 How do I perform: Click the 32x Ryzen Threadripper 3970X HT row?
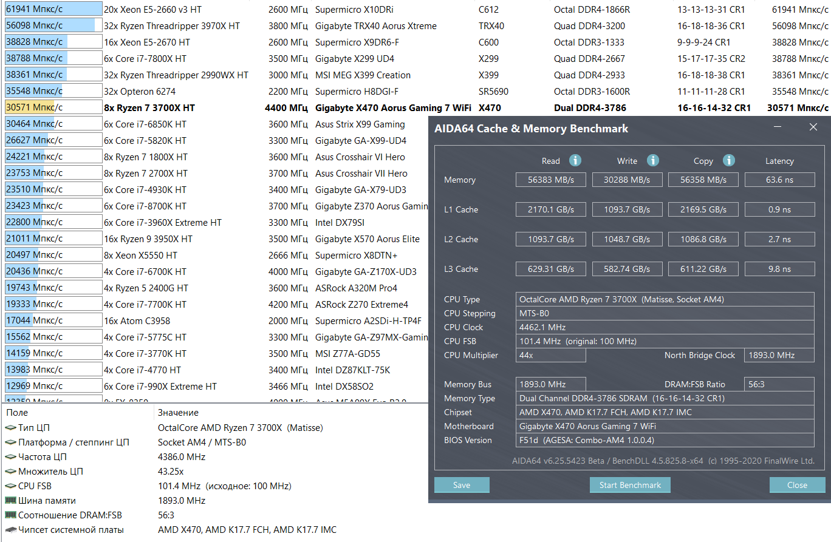(415, 25)
